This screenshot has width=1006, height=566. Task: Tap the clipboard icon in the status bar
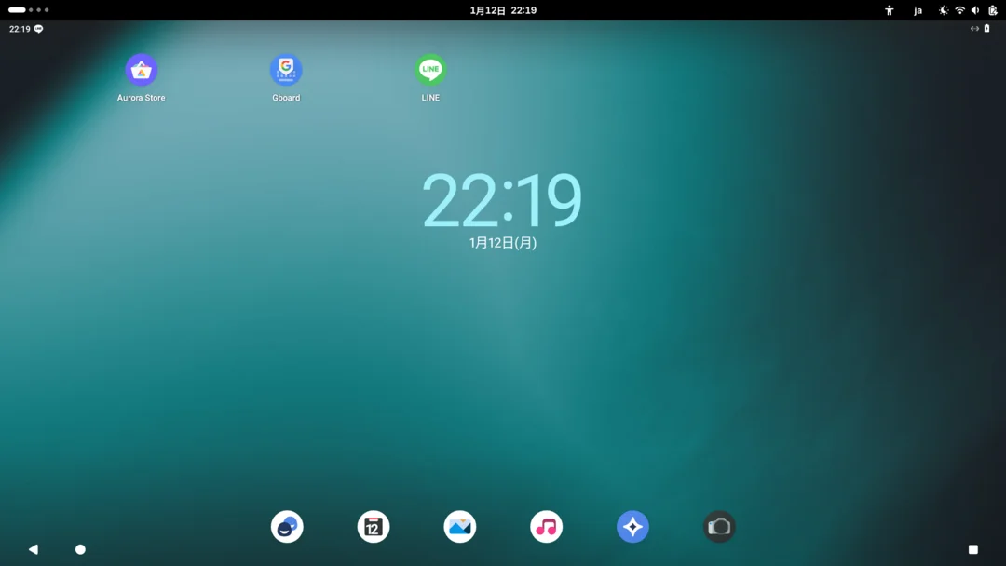tap(993, 10)
